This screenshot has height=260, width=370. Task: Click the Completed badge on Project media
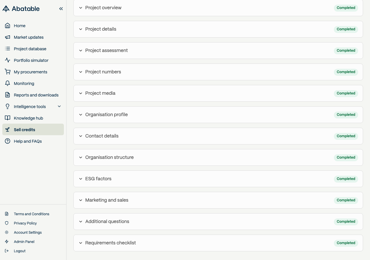click(x=346, y=93)
